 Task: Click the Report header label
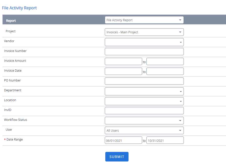pos(11,21)
